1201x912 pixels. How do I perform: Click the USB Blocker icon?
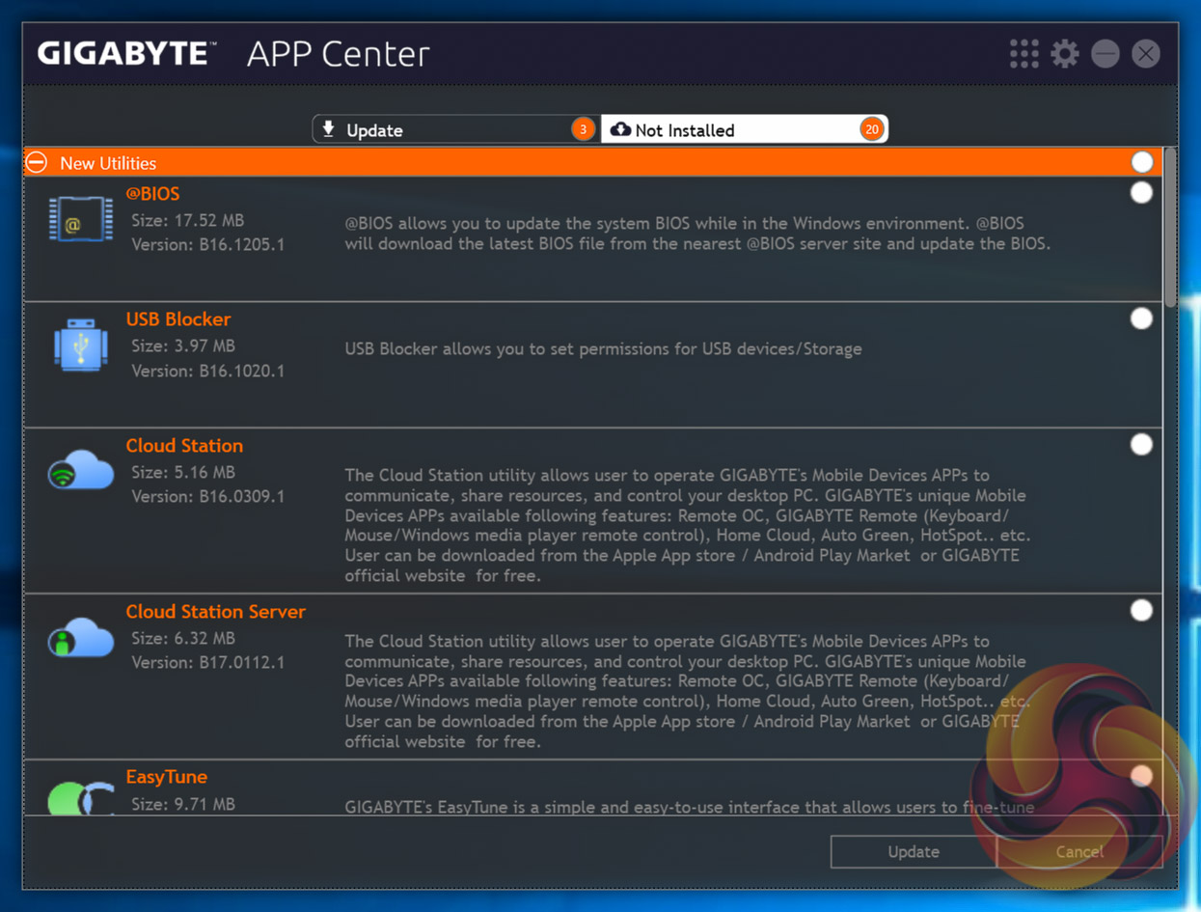[81, 345]
